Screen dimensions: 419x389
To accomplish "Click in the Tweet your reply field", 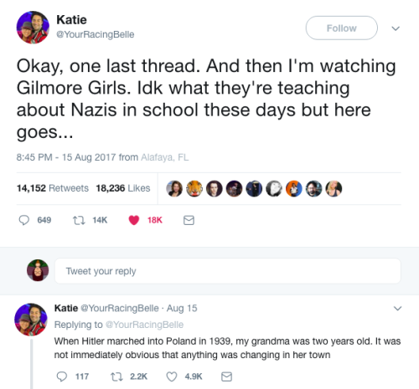I will coord(228,271).
